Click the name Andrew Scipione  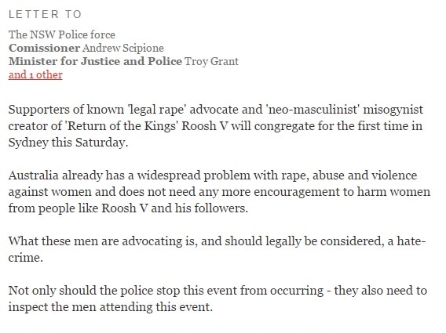123,48
